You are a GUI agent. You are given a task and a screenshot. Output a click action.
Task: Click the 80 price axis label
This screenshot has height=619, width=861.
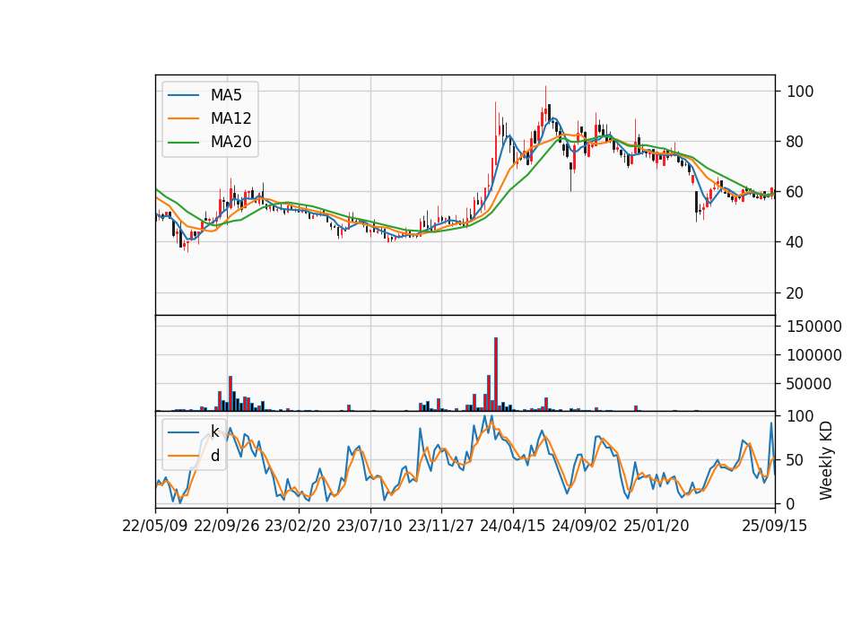click(795, 142)
